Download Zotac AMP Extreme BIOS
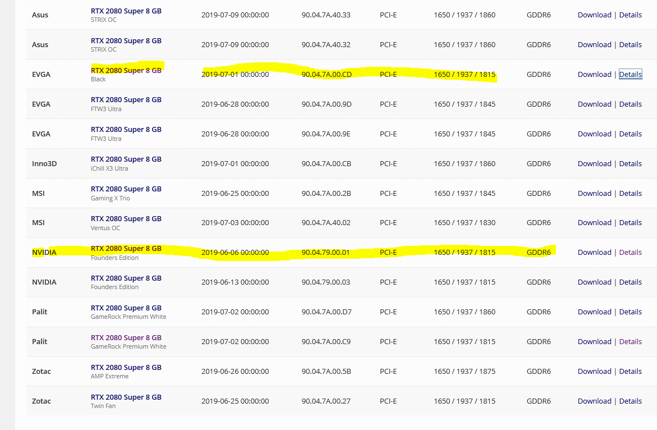Image resolution: width=657 pixels, height=430 pixels. 594,372
